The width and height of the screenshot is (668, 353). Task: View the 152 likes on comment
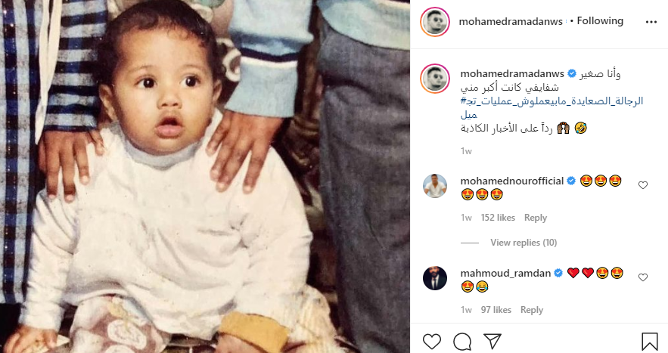click(x=498, y=218)
